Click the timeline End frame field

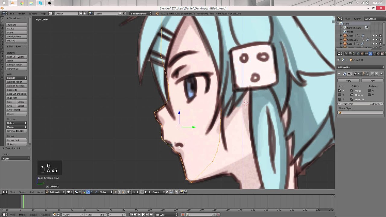click(x=96, y=215)
